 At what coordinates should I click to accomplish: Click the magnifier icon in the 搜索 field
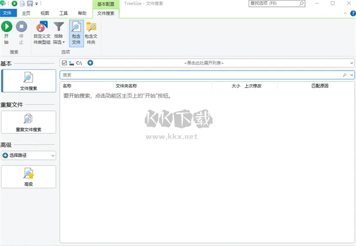click(x=345, y=75)
